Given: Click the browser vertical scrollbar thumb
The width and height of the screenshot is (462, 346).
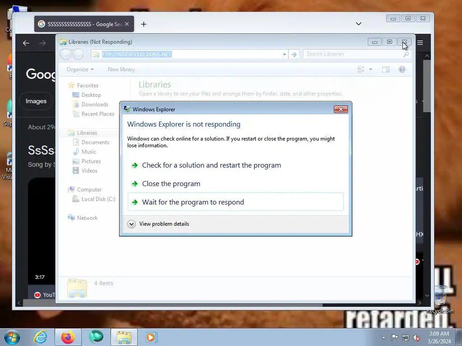Looking at the screenshot, I should tap(427, 86).
